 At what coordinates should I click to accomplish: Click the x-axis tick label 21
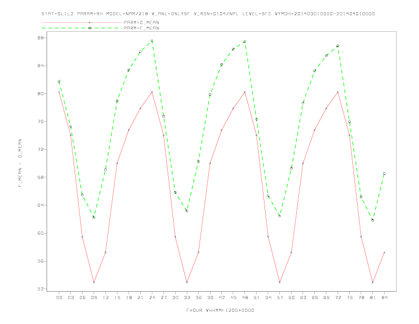140,298
